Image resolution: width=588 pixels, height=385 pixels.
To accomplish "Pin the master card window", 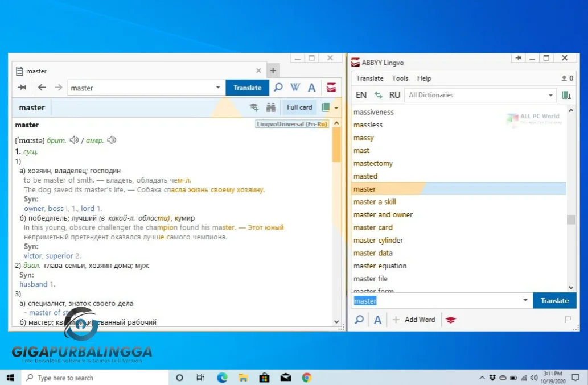I will (22, 88).
